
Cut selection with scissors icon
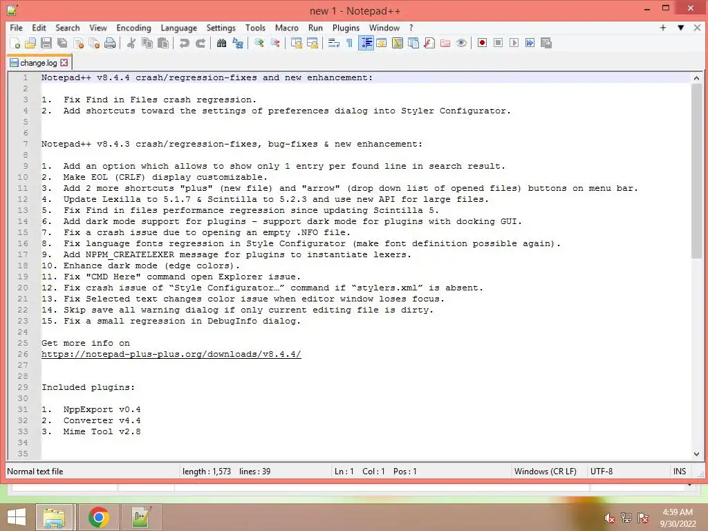tap(131, 43)
